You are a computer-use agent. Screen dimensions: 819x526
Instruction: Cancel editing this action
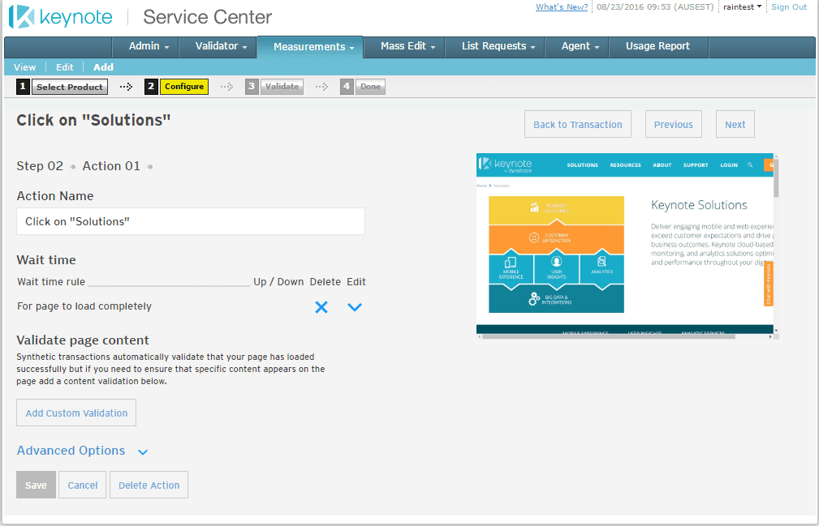click(x=83, y=485)
